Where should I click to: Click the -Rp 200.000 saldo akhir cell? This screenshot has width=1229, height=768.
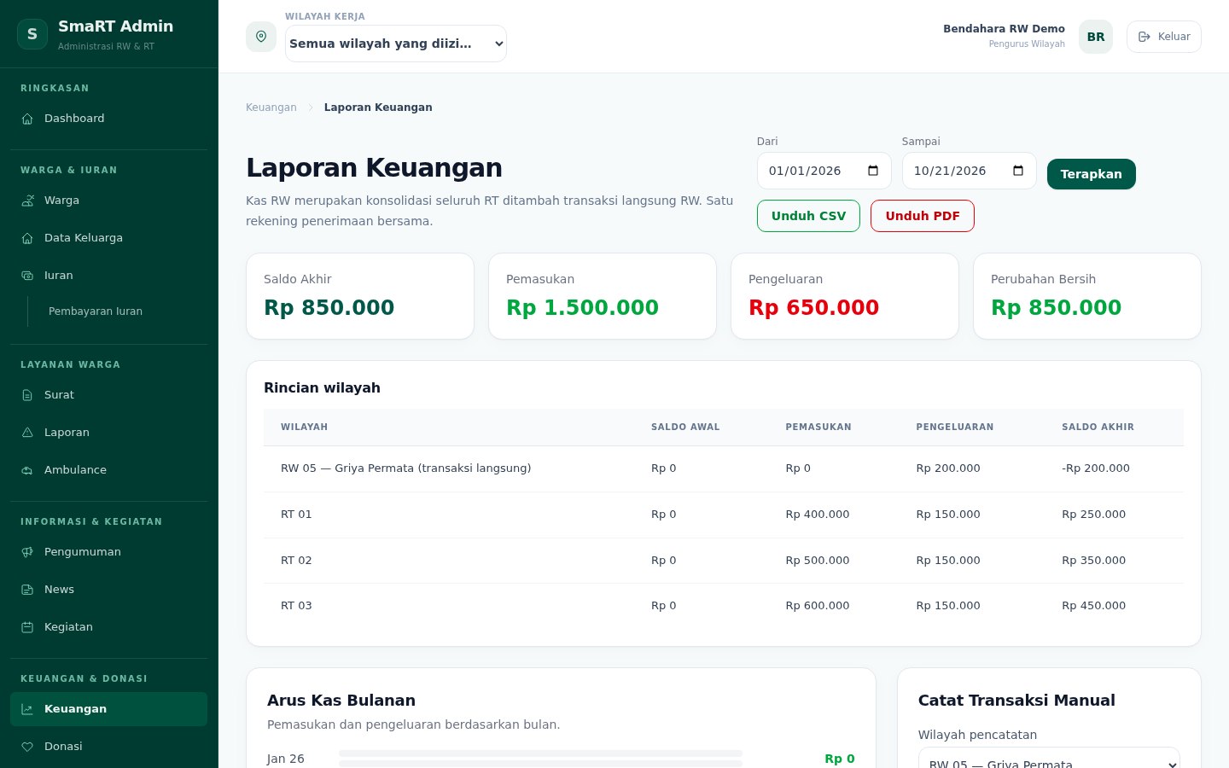(1096, 468)
